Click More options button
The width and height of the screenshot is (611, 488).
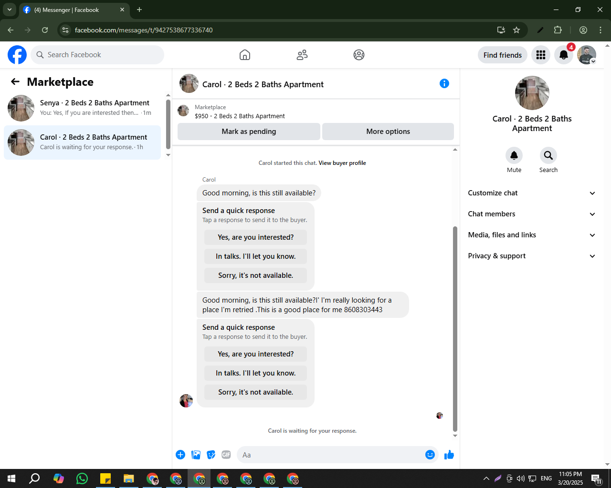[388, 132]
